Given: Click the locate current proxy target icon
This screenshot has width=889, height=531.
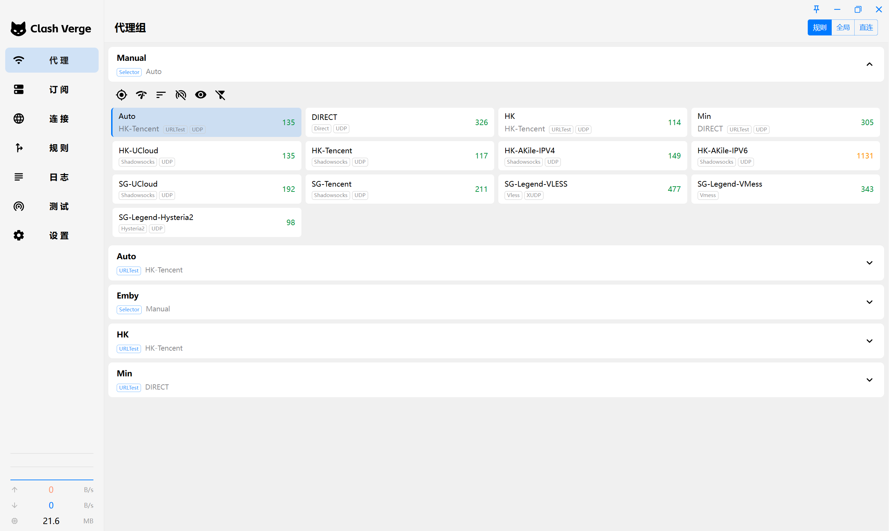Looking at the screenshot, I should pos(122,95).
